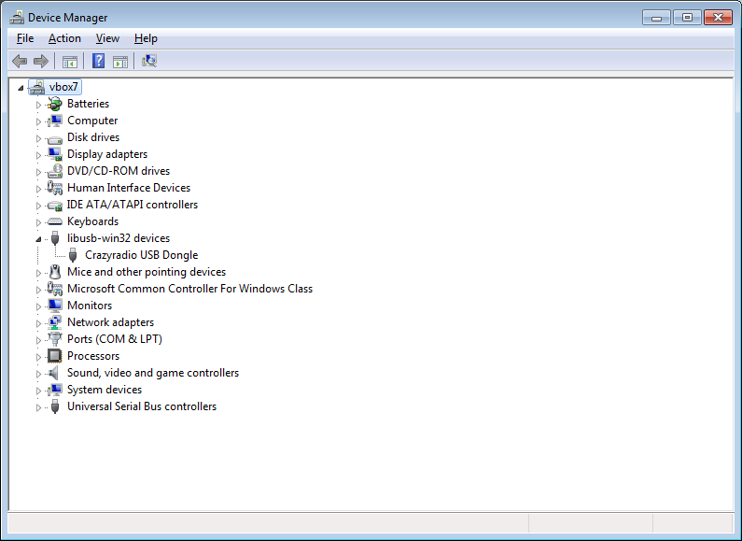Select Microsoft Common Controller For Windows Class
Image resolution: width=742 pixels, height=541 pixels.
pyautogui.click(x=189, y=289)
